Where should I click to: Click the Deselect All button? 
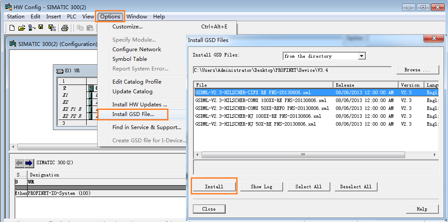[356, 187]
